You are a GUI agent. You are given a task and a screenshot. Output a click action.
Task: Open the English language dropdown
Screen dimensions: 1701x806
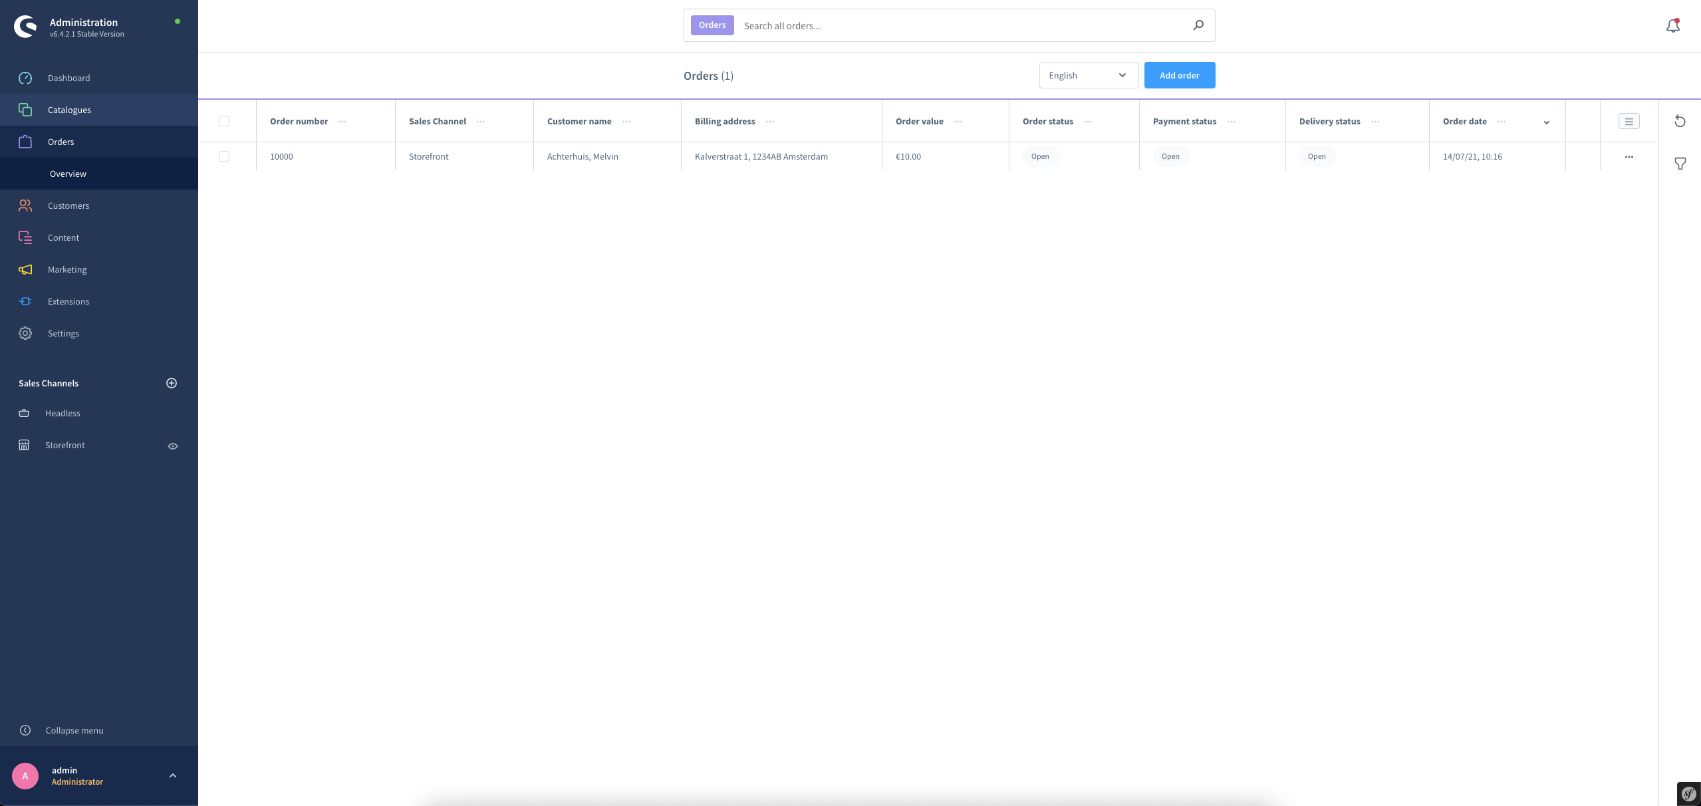(1088, 75)
